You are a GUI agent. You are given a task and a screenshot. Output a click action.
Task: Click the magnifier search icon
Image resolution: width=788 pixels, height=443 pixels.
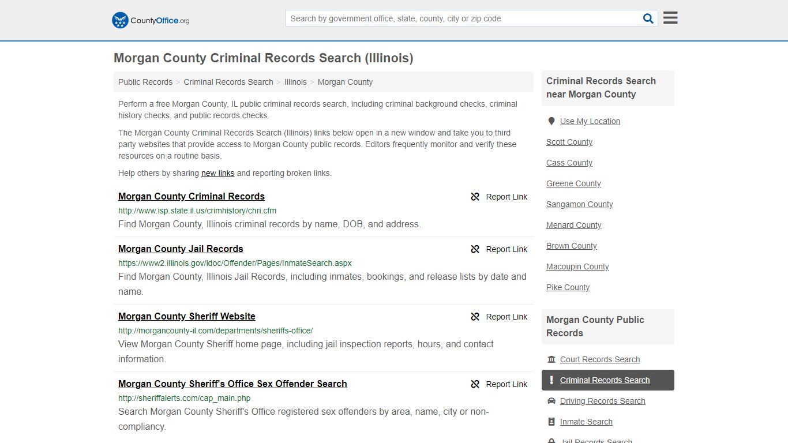pos(648,18)
